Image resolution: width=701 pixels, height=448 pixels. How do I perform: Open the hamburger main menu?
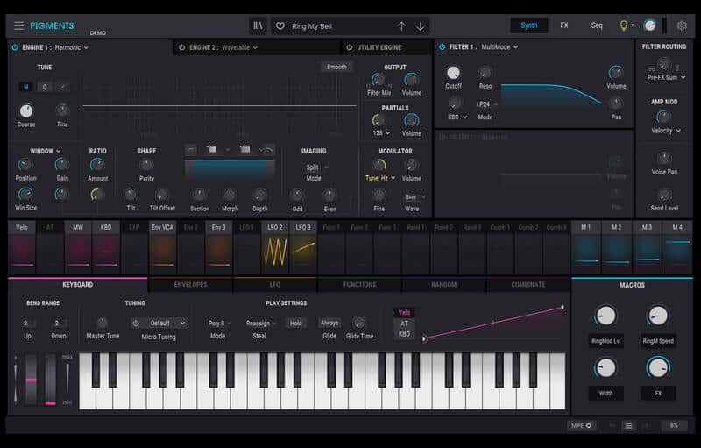(18, 25)
